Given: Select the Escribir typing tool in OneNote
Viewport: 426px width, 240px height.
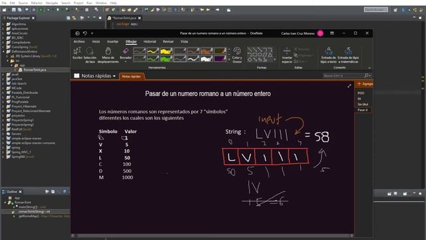Looking at the screenshot, I should (77, 53).
